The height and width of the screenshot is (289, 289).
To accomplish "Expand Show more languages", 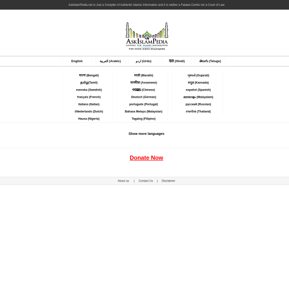I will click(146, 134).
